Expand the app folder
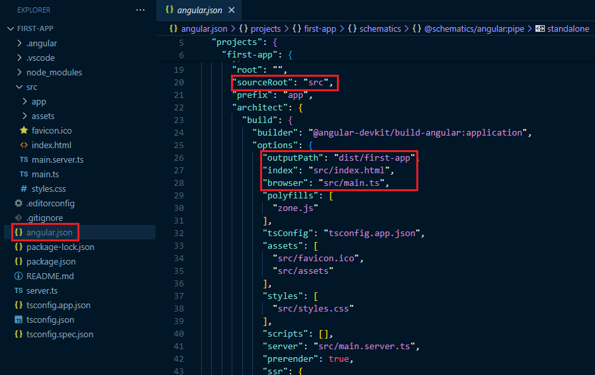This screenshot has height=375, width=595. pyautogui.click(x=24, y=101)
